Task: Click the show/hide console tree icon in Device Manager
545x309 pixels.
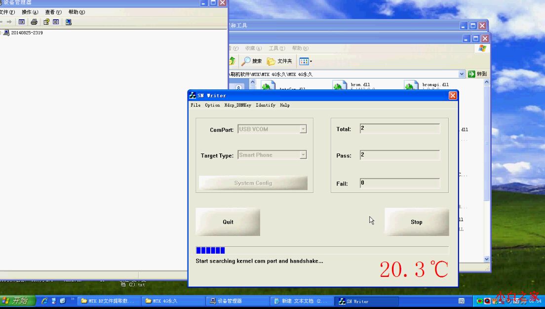Action: [x=22, y=22]
